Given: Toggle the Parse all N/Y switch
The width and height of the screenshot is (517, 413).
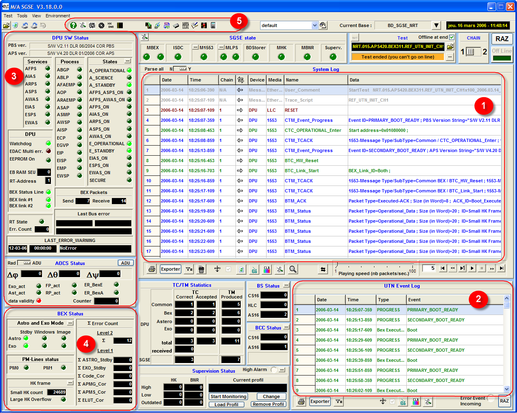Looking at the screenshot, I should click(x=180, y=69).
